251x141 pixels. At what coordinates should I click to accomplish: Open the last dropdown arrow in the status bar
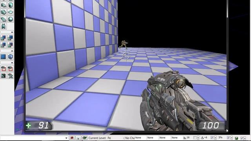(245, 138)
